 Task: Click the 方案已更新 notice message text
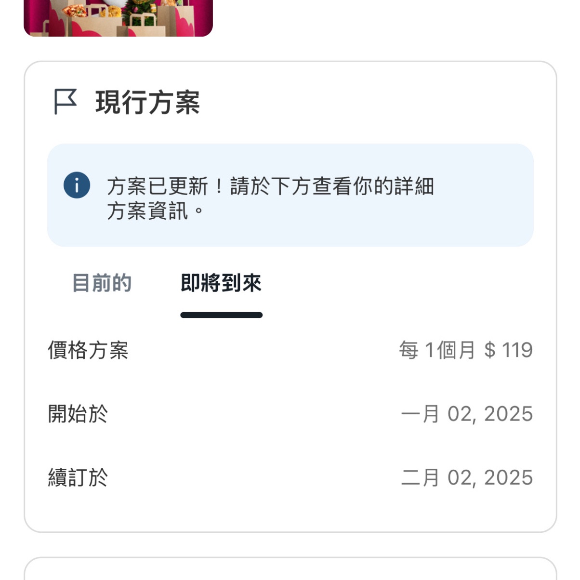pyautogui.click(x=270, y=186)
